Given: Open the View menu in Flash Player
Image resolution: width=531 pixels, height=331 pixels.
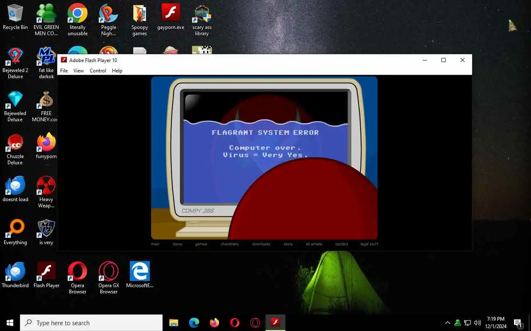Looking at the screenshot, I should click(79, 71).
